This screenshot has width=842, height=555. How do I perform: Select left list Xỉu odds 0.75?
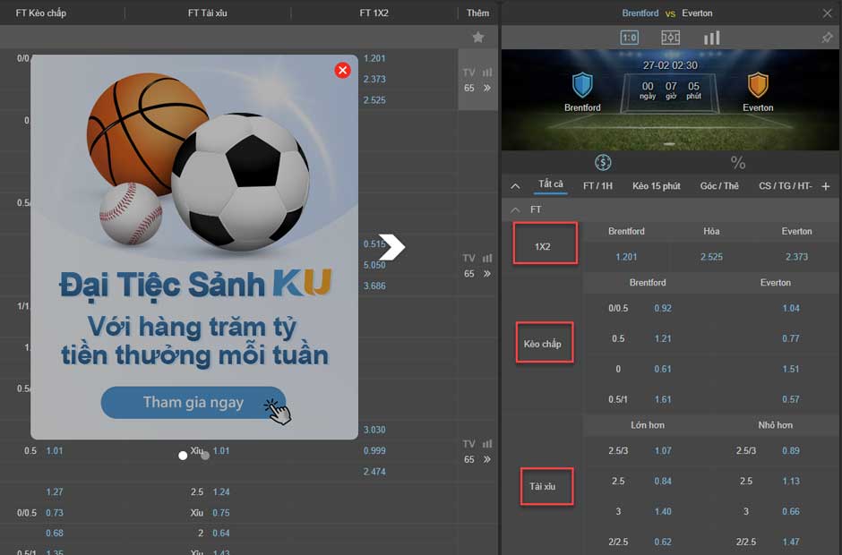tap(220, 513)
